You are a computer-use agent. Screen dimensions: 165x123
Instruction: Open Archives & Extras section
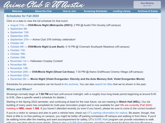148,11
